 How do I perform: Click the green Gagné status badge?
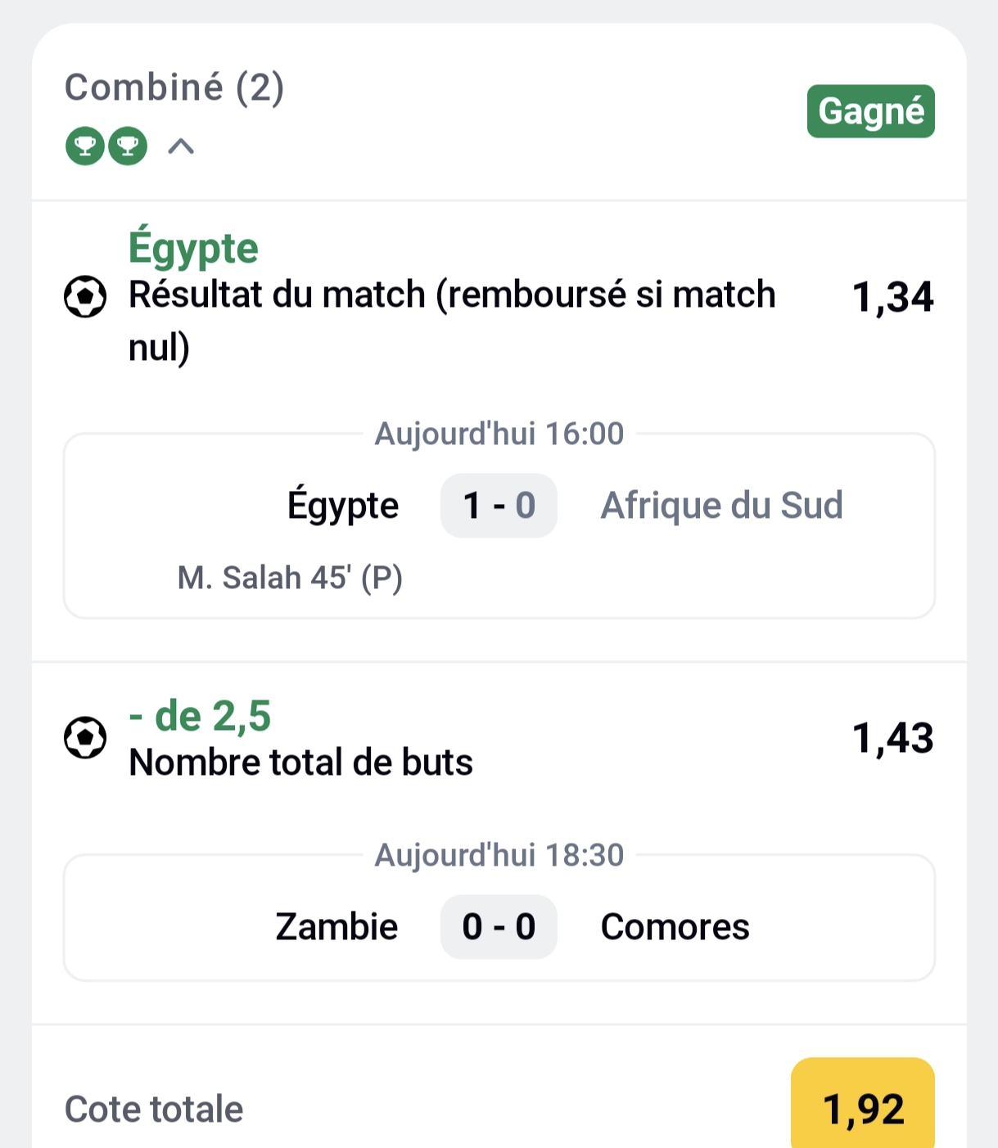(x=870, y=111)
